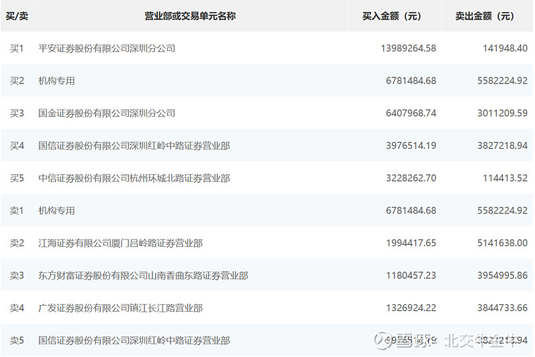Select sell amount 3827218.94 in 买4 row
535x357 pixels.
[x=503, y=145]
